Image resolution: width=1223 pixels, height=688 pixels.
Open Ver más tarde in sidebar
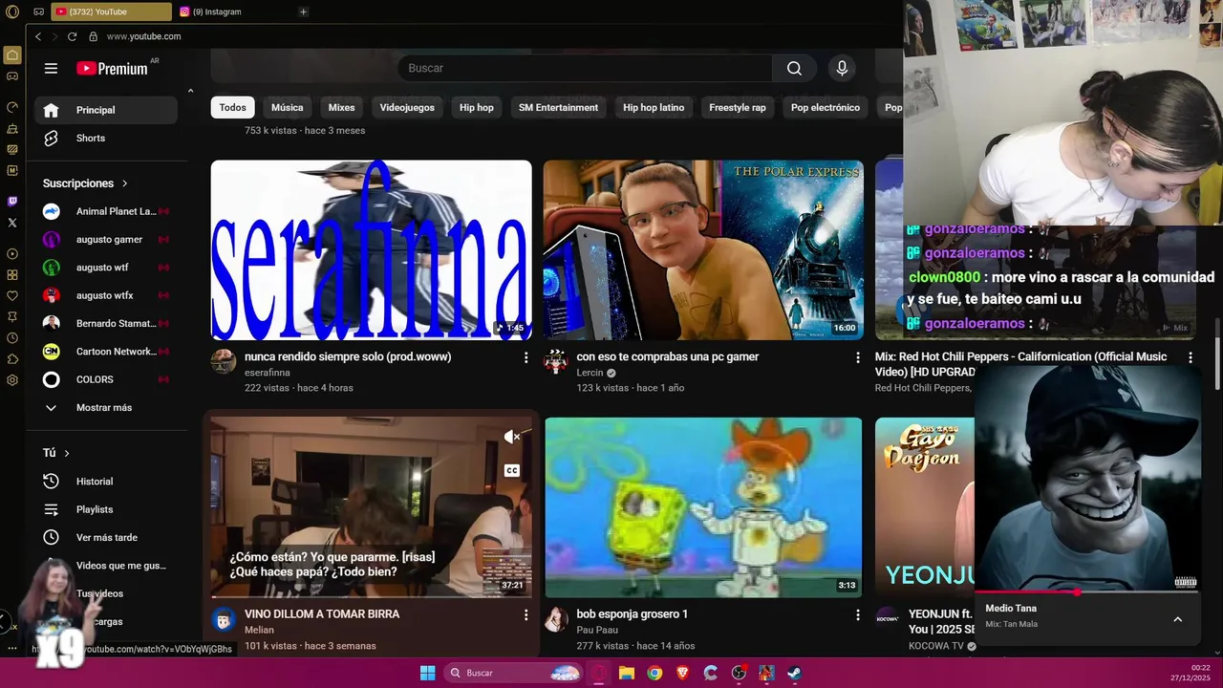click(105, 537)
